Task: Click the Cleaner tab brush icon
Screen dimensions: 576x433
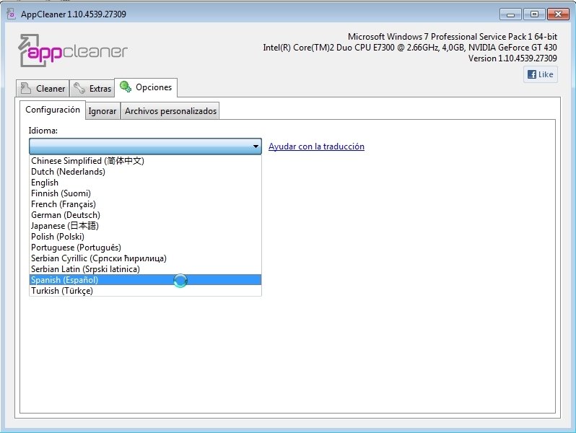Action: 26,88
